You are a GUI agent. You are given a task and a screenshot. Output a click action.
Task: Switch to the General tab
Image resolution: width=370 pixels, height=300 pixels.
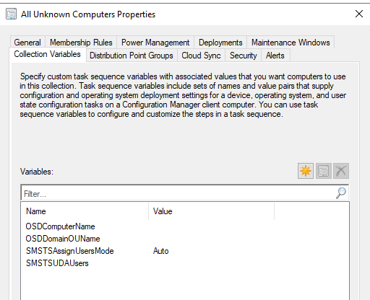[x=27, y=43]
